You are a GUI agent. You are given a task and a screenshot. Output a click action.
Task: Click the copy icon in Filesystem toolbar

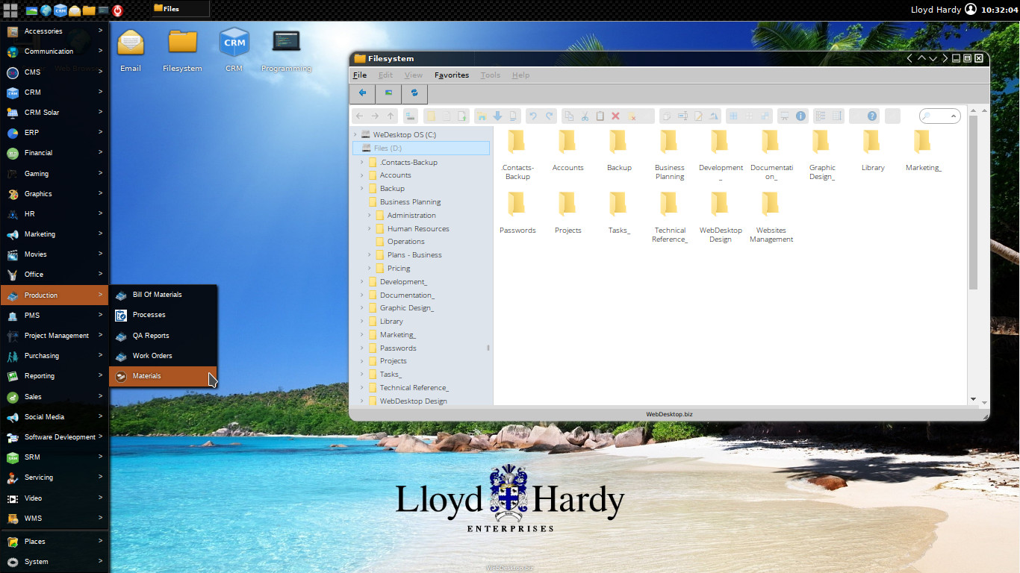pos(569,116)
